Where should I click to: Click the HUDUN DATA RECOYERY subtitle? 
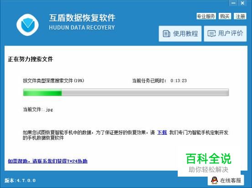(x=82, y=27)
